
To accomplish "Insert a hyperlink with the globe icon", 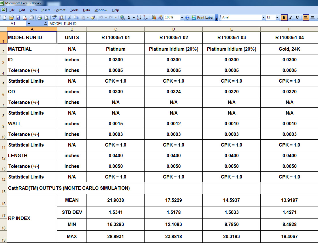I will [122, 18].
